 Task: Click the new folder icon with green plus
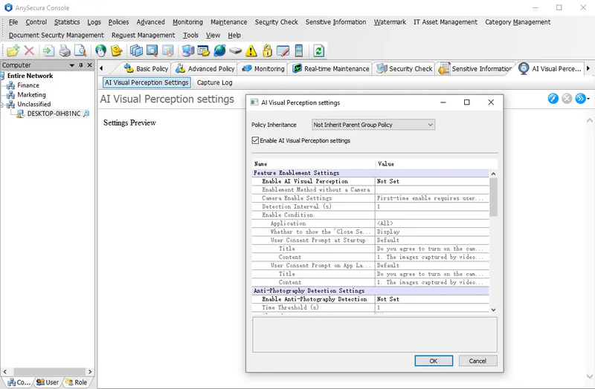click(x=13, y=50)
